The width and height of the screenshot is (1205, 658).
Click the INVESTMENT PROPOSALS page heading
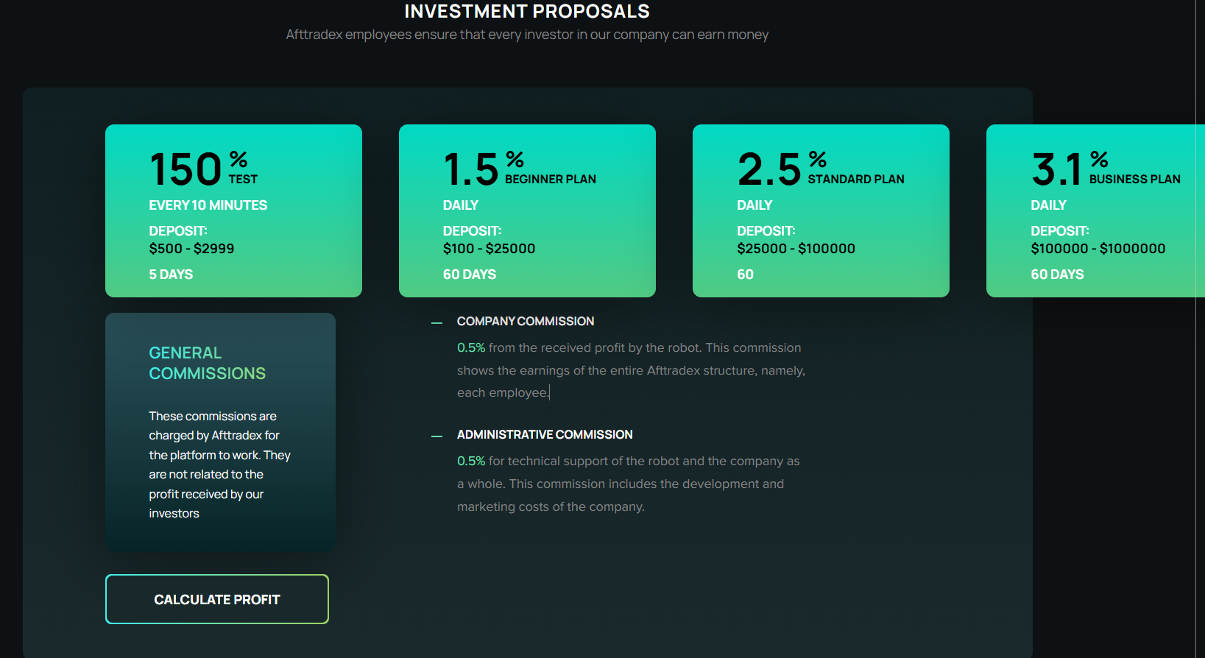[527, 11]
